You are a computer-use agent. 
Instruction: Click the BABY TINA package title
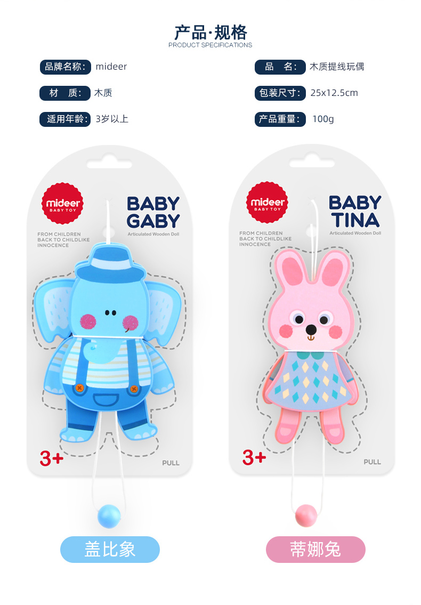[355, 211]
